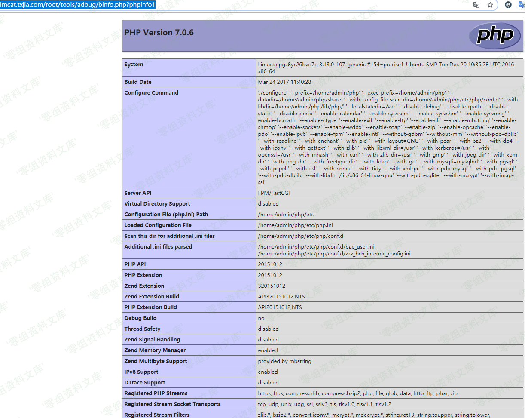Click the DTrace Support row label
Image resolution: width=525 pixels, height=418 pixels.
[144, 383]
